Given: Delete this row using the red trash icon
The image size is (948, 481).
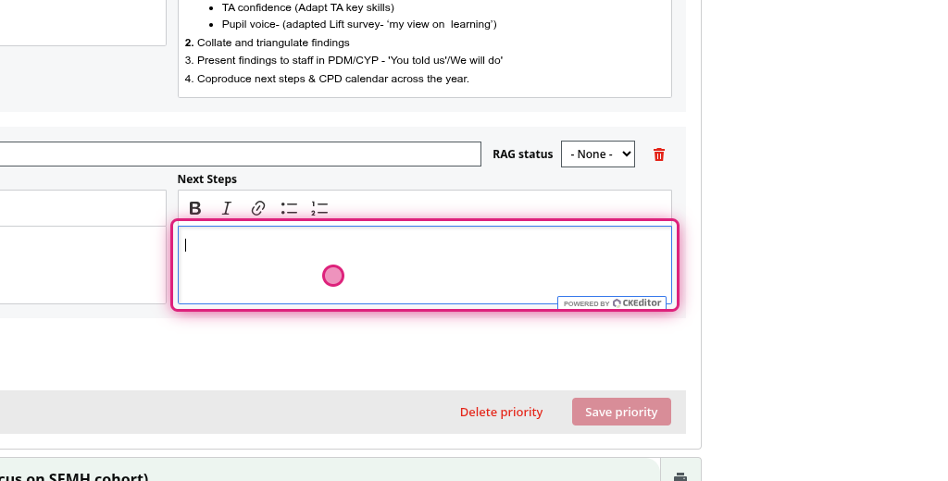Looking at the screenshot, I should coord(659,154).
